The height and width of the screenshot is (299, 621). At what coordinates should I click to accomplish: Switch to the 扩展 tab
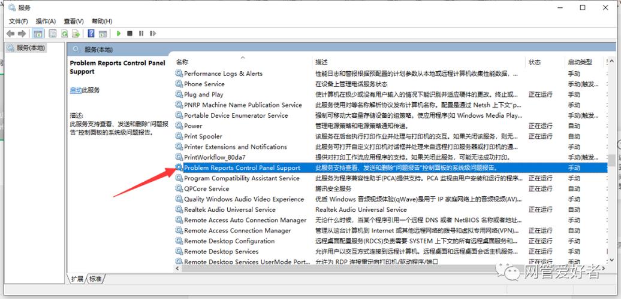tap(77, 279)
